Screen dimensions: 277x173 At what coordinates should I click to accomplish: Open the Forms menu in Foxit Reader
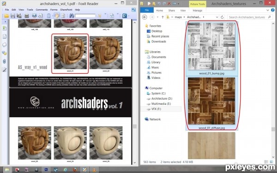click(54, 10)
